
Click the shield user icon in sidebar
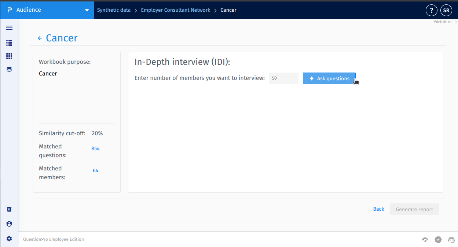pos(9,224)
